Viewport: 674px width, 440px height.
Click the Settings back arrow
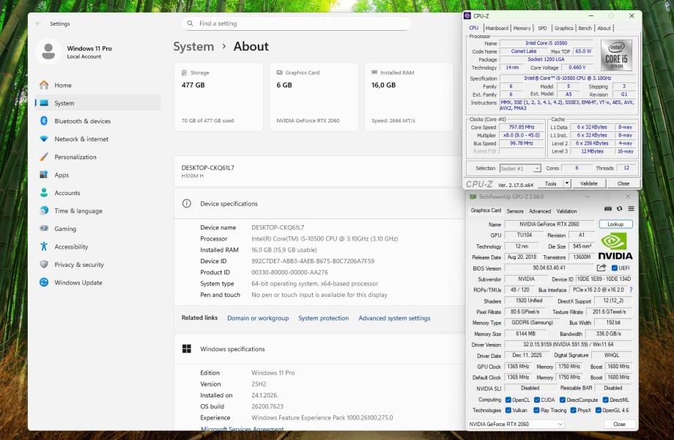(39, 23)
